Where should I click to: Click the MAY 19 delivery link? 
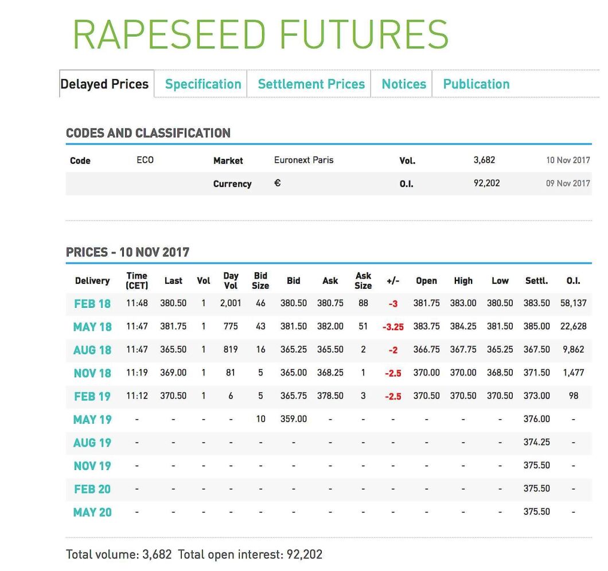(92, 420)
